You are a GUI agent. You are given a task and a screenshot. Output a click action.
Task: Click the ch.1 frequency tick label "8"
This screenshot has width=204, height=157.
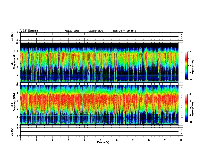18,51
